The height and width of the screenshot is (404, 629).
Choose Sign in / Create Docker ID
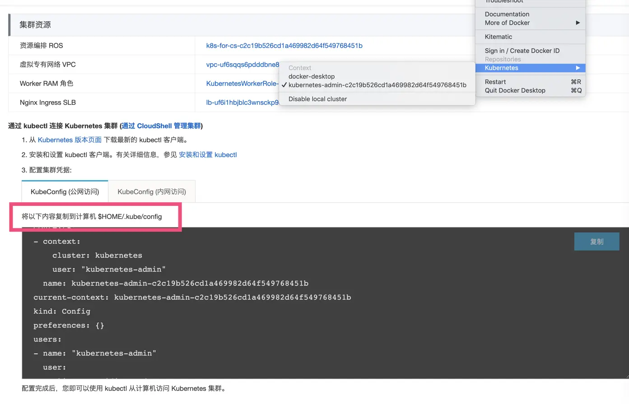pos(522,51)
